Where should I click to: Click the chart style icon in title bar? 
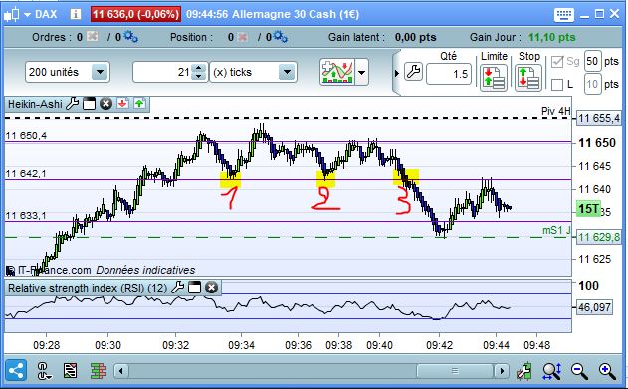[x=12, y=15]
